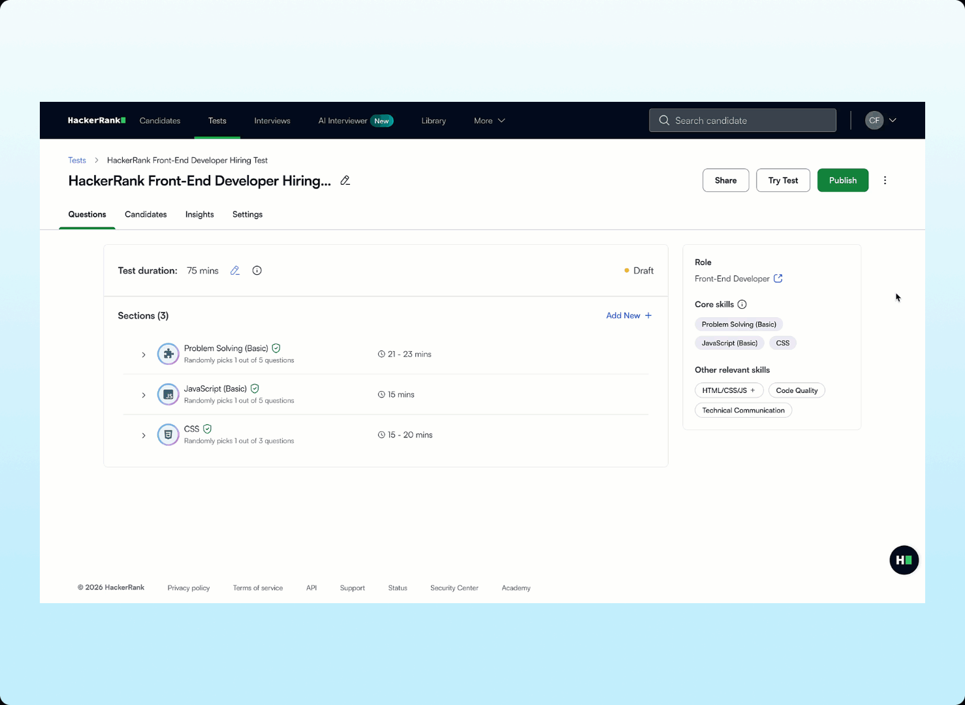The image size is (965, 705).
Task: Click the CSS section shield icon
Action: click(x=168, y=435)
